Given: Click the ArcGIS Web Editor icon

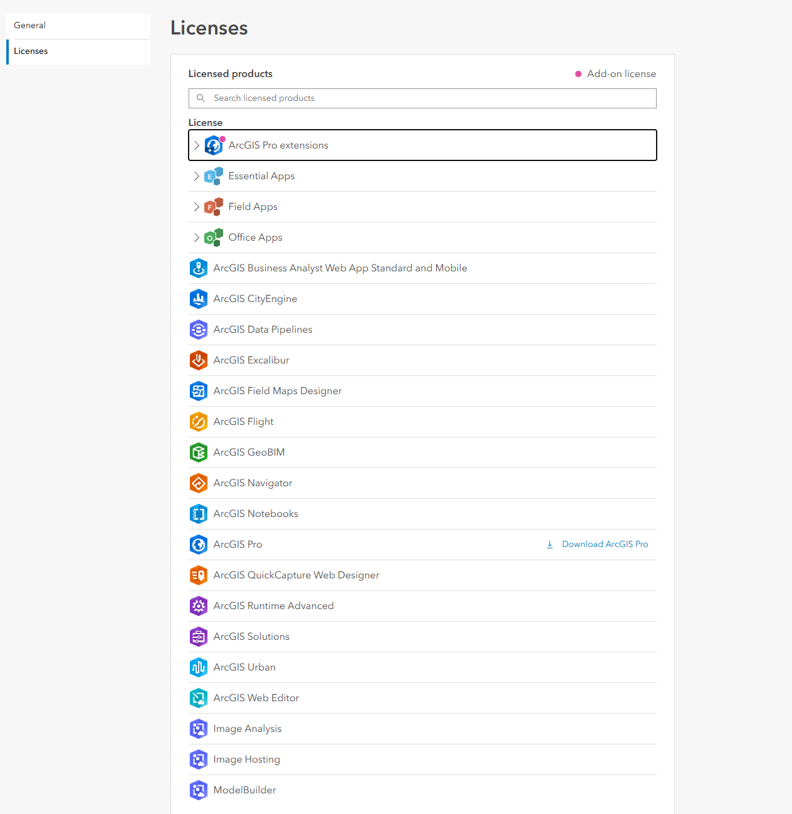Looking at the screenshot, I should [x=199, y=698].
